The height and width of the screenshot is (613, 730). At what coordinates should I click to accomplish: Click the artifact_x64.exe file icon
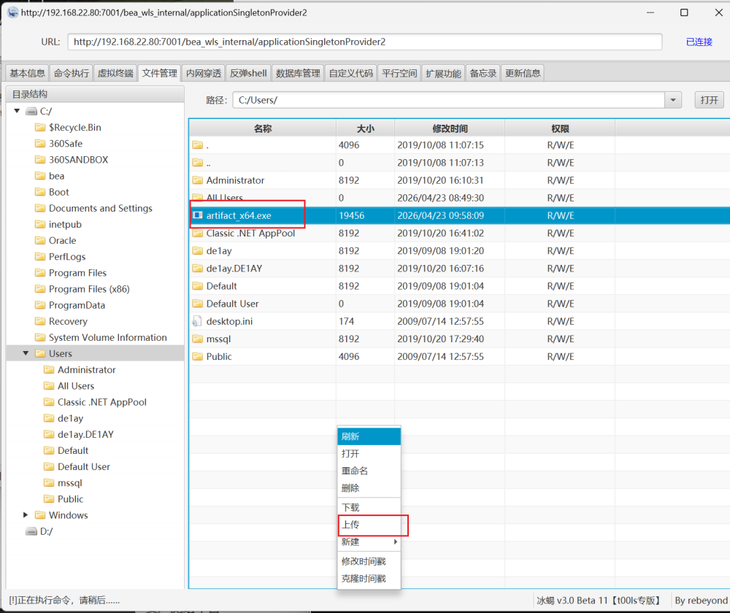tap(197, 215)
